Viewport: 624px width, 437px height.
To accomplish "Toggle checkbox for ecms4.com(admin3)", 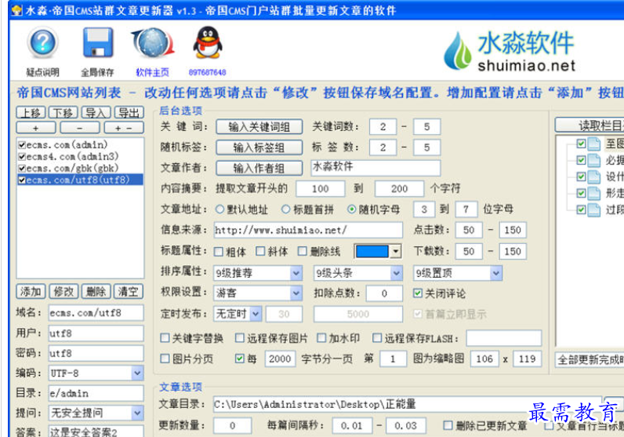I will click(22, 157).
